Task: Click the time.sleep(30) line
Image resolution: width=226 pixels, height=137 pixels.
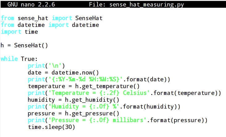Action: 51,127
